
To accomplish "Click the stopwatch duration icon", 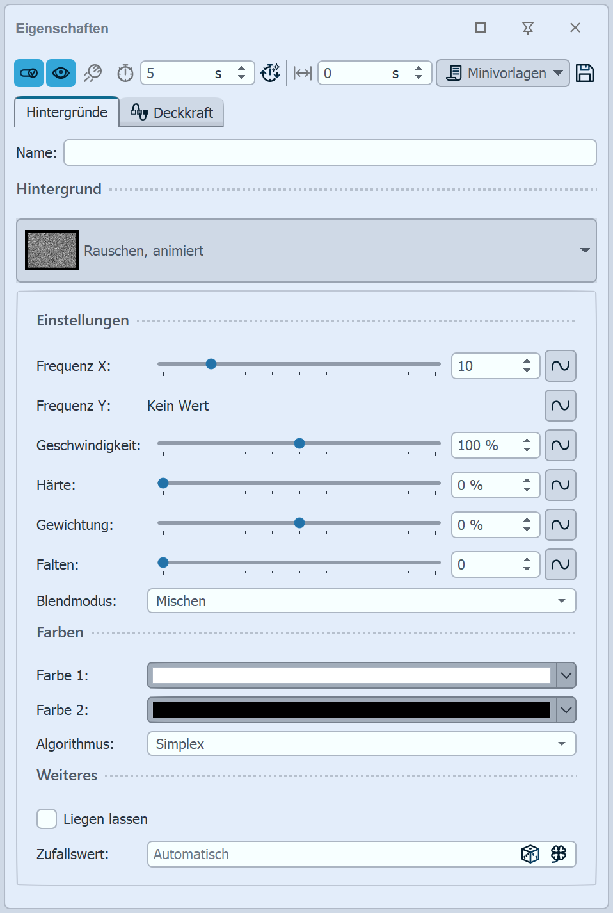I will [x=125, y=73].
